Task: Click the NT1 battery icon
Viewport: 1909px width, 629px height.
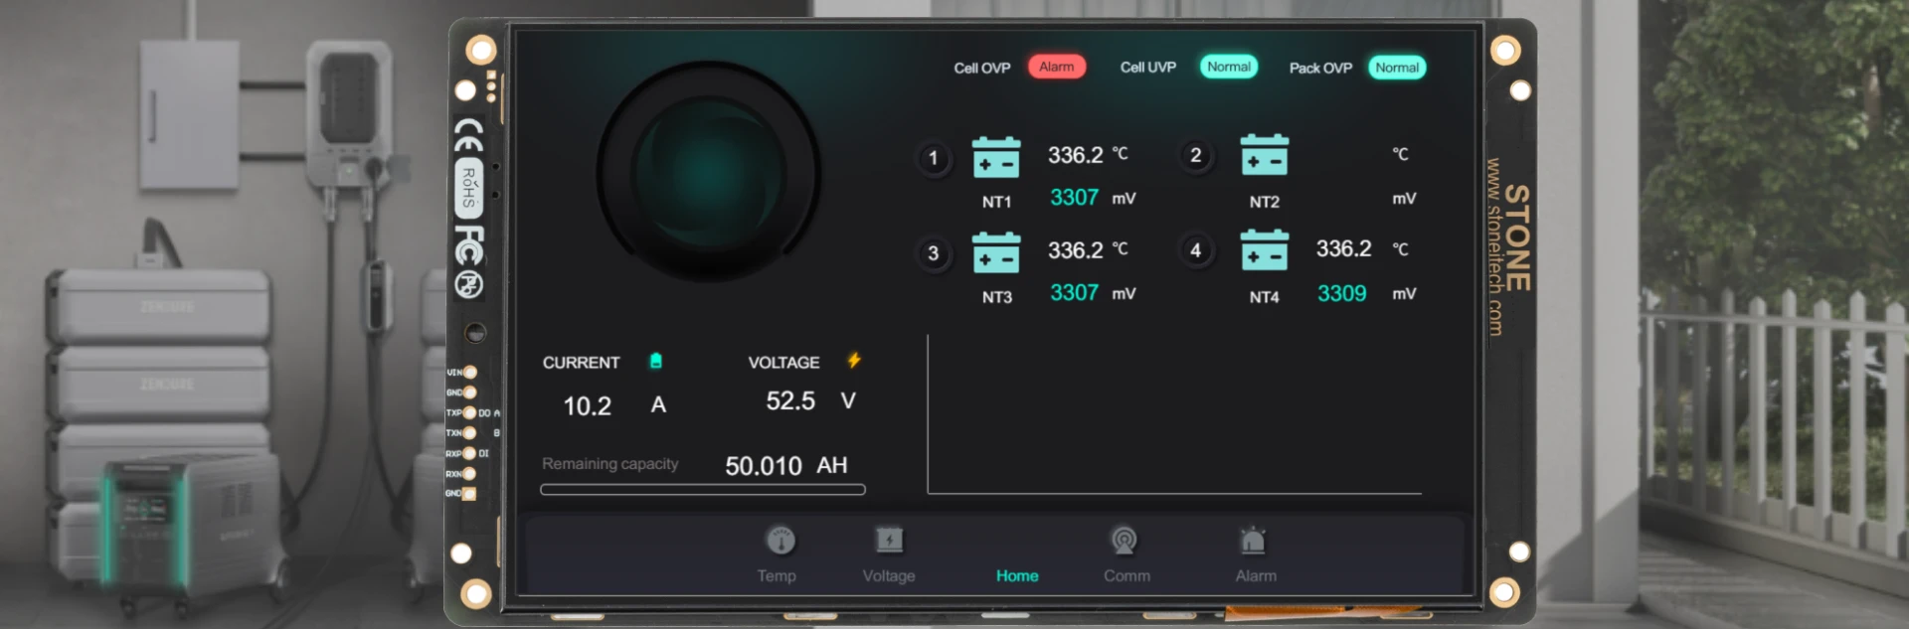Action: [x=996, y=158]
